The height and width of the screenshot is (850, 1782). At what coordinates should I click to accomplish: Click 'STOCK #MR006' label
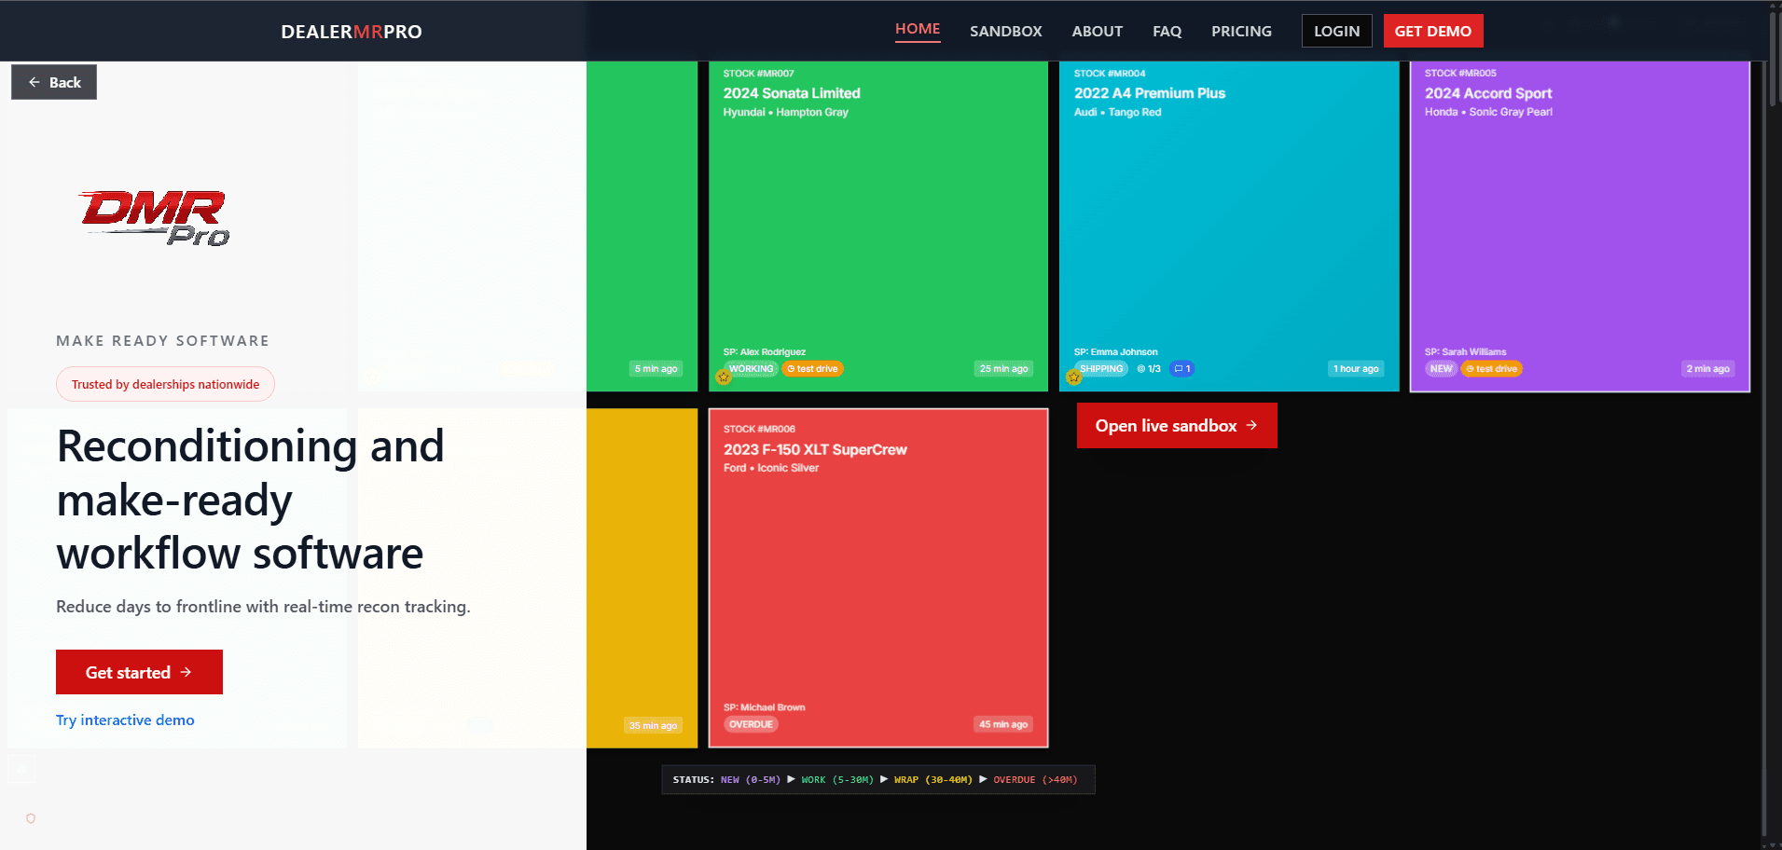759,430
